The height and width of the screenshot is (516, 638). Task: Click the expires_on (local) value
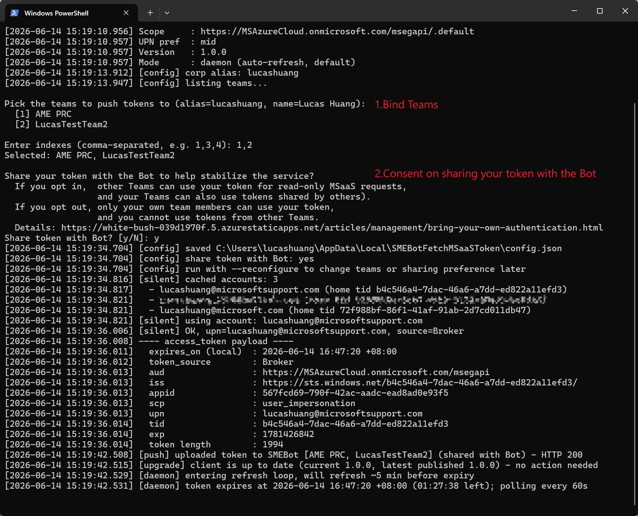pyautogui.click(x=330, y=351)
